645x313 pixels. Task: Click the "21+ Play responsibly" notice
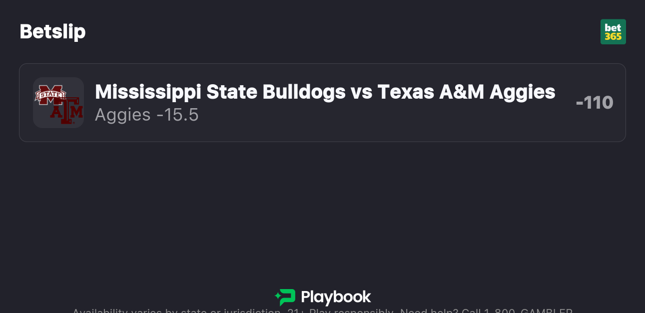pos(341,311)
